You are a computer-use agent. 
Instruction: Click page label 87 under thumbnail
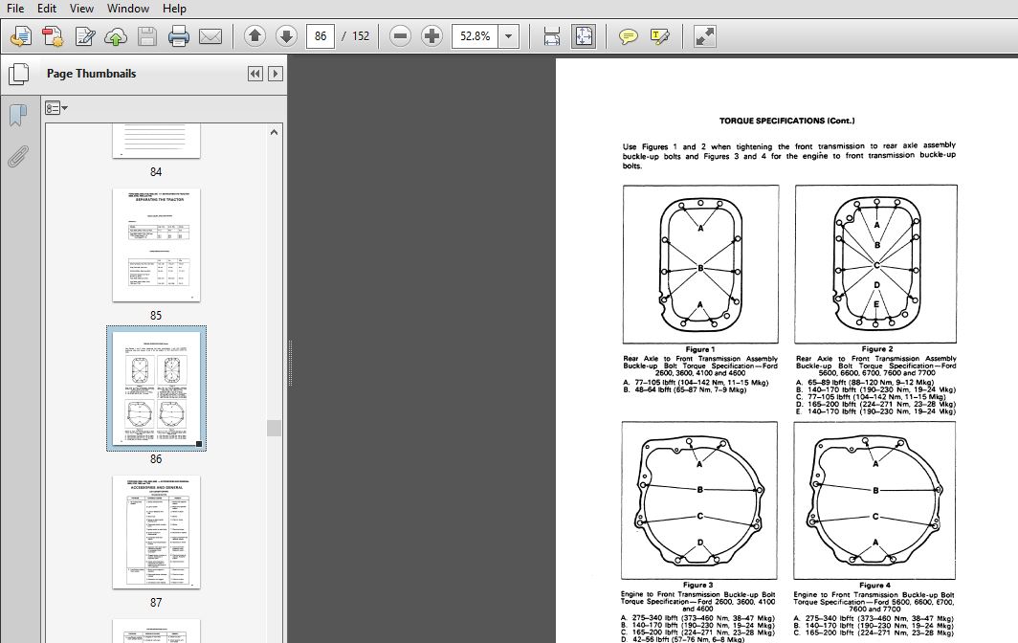(156, 603)
